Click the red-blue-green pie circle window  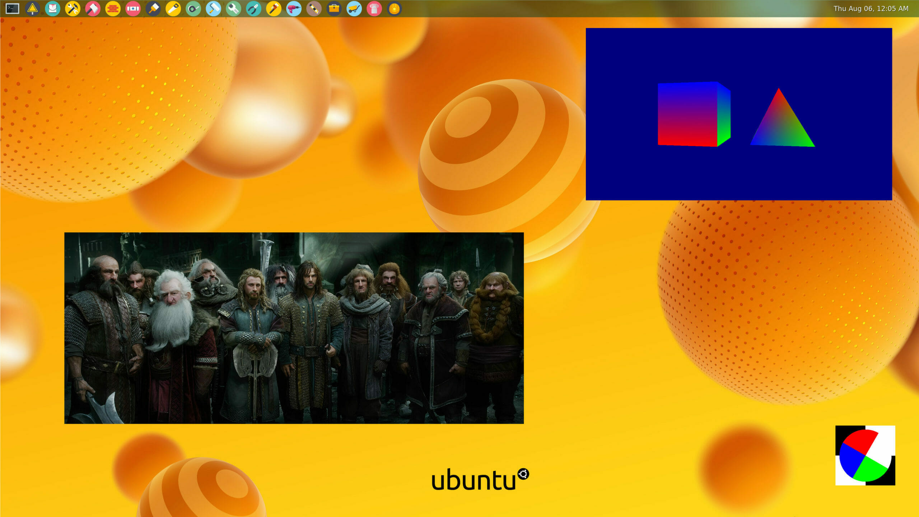(x=865, y=455)
